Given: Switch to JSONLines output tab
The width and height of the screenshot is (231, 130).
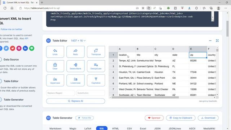Looking at the screenshot, I should tap(175, 129).
